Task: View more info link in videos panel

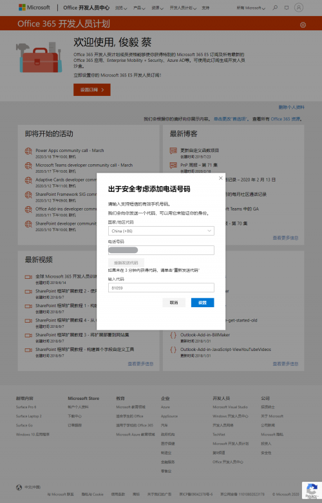Action: 140,364
